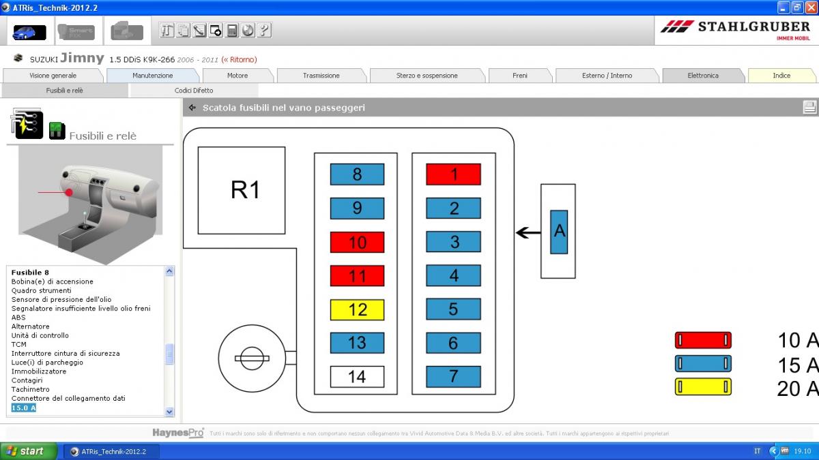The width and height of the screenshot is (819, 460).
Task: Click the green fuse icon
Action: [x=57, y=131]
